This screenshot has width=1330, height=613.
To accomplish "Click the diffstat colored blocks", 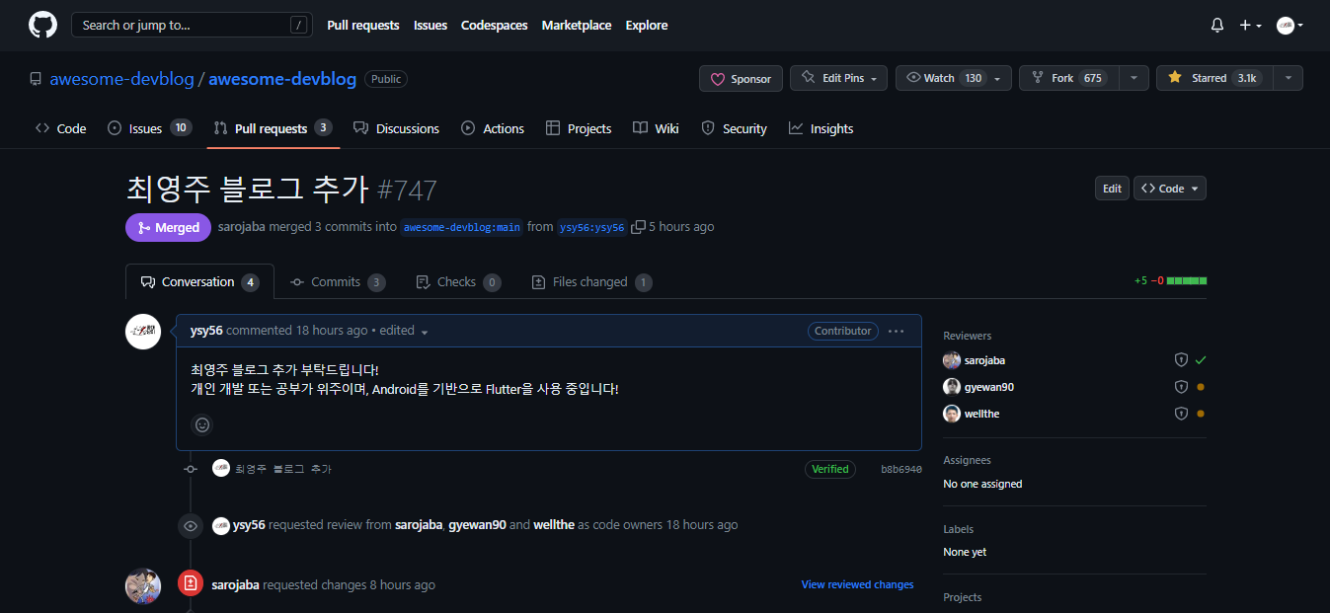I will [x=1187, y=281].
